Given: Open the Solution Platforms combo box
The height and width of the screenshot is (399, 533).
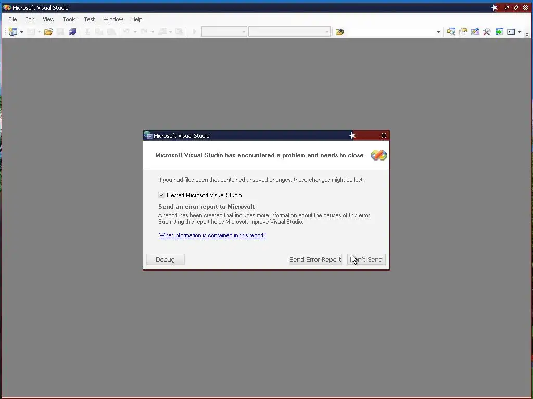Looking at the screenshot, I should [x=289, y=32].
